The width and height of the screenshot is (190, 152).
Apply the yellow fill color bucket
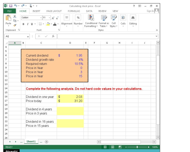(x=48, y=24)
